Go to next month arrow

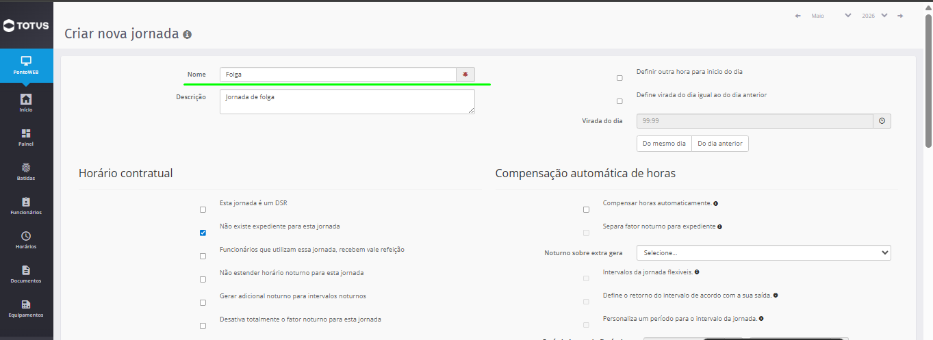coord(900,15)
